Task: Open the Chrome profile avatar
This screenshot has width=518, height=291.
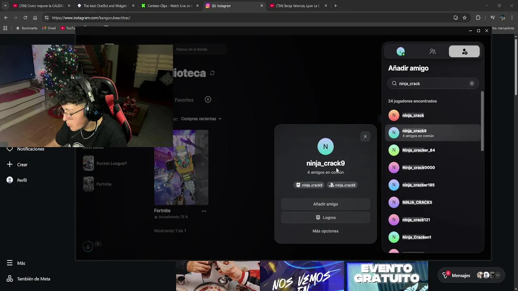Action: (x=502, y=18)
